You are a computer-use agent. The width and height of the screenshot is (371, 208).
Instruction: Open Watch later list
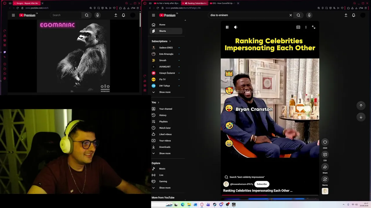(x=166, y=128)
